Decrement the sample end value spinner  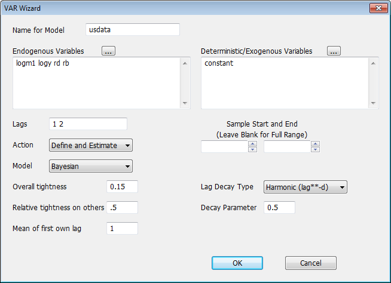coord(316,150)
